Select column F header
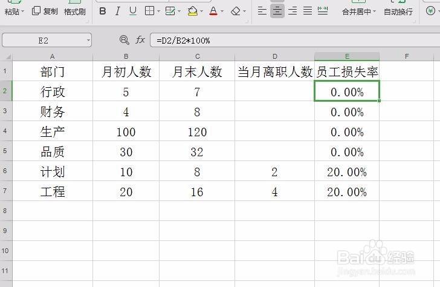440x287 pixels. point(407,56)
